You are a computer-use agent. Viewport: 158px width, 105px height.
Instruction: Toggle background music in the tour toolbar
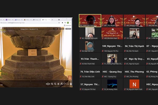pyautogui.click(x=61, y=84)
